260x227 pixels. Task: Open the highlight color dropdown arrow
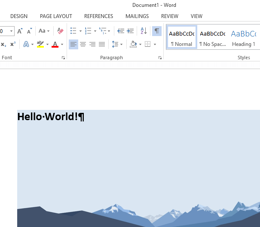[47, 44]
